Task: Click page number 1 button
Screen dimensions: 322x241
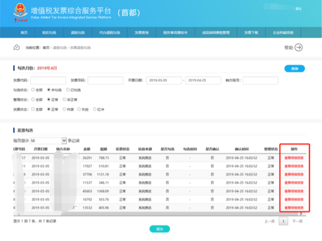Action: [283, 221]
